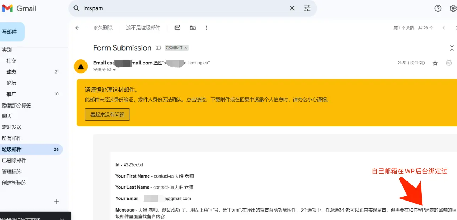Click the back arrow to return to spam list
457x220 pixels.
click(x=77, y=28)
